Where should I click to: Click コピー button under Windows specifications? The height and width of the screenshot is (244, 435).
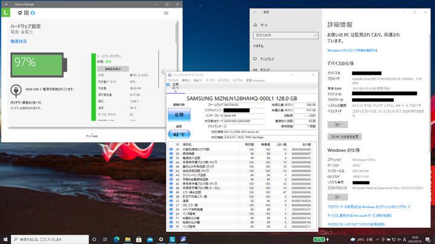pyautogui.click(x=338, y=197)
